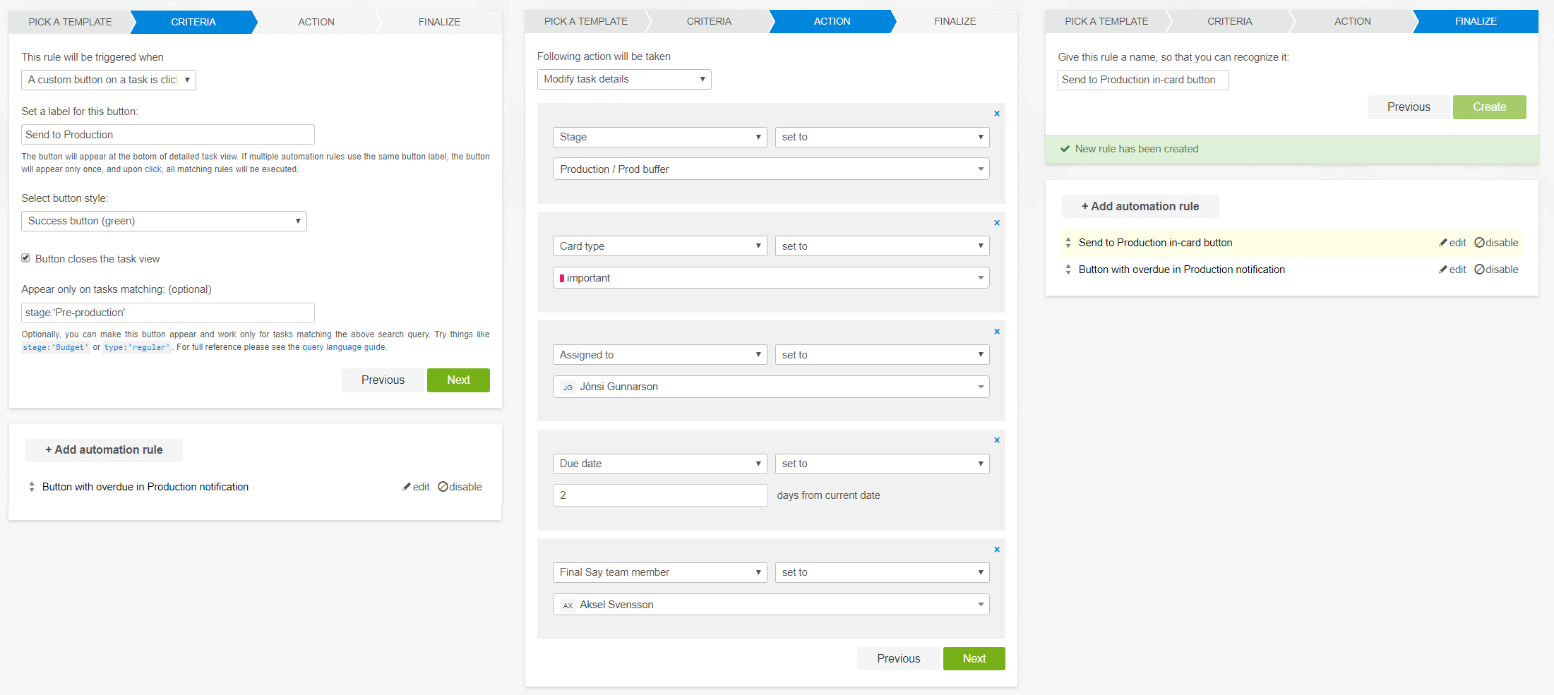
Task: Remove the Card type action block
Action: [x=996, y=223]
